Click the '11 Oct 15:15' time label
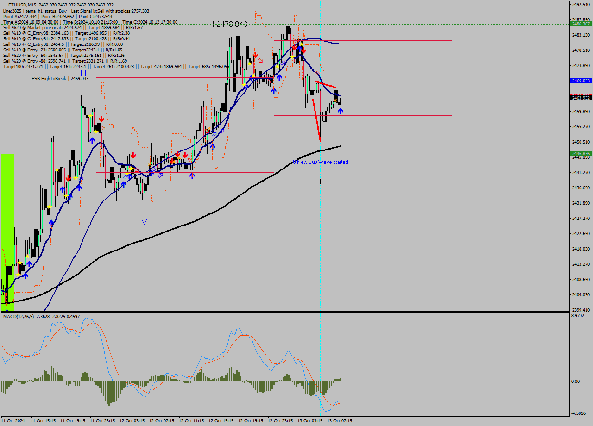The height and width of the screenshot is (426, 593). (43, 421)
